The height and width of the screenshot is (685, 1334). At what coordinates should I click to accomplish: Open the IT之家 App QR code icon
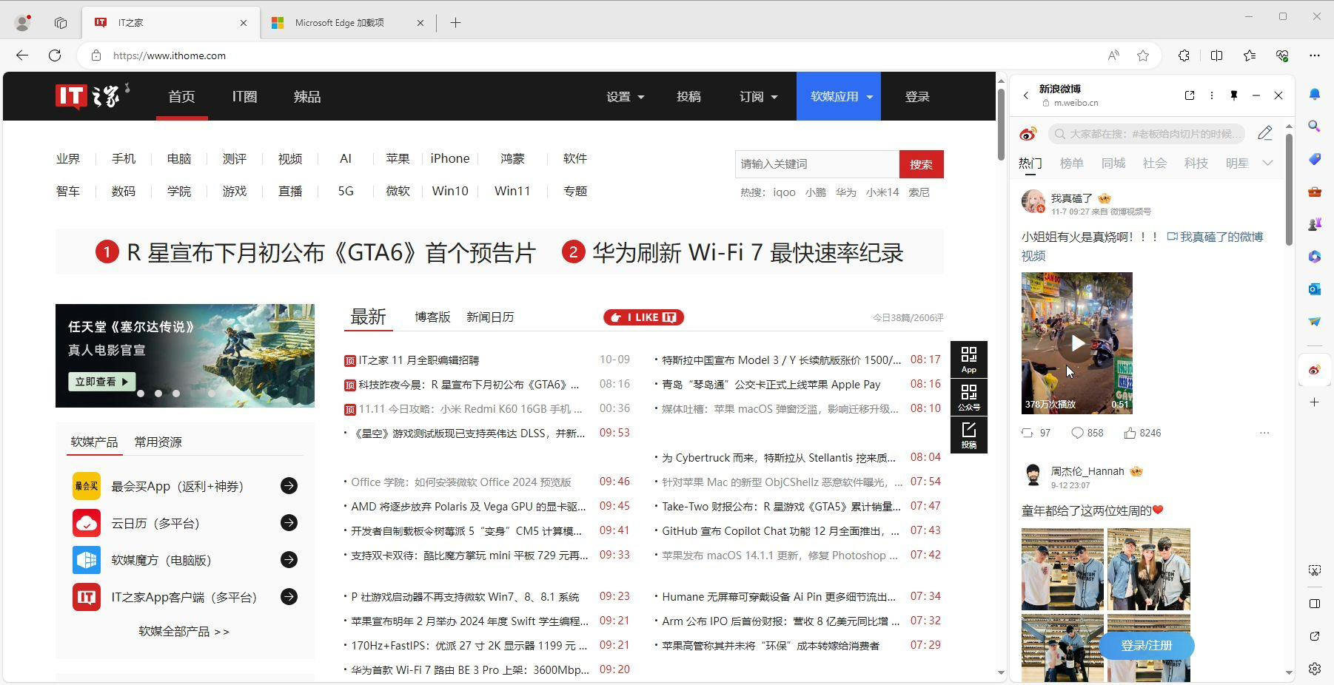(x=969, y=360)
